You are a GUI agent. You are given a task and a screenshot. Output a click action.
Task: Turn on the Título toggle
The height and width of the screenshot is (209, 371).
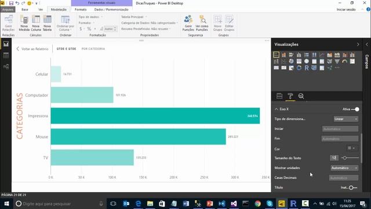click(353, 188)
